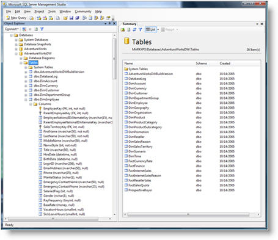Click the Database Engine Query icon

(x=32, y=18)
